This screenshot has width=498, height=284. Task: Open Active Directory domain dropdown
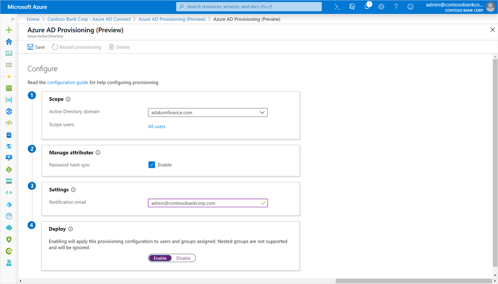tap(208, 112)
